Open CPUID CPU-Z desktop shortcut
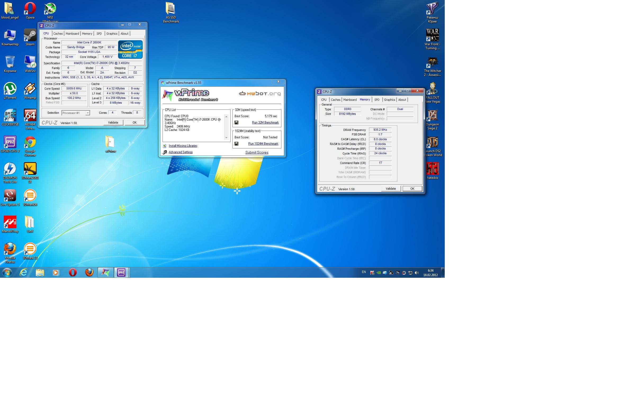The width and height of the screenshot is (629, 419). (x=10, y=144)
